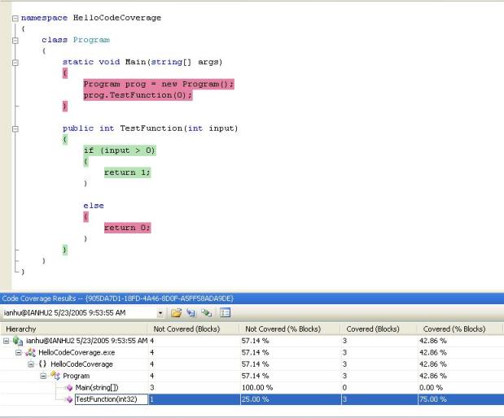Collapse the HelloCodeCoverage namespace tree node
This screenshot has height=418, width=504.
[31, 364]
